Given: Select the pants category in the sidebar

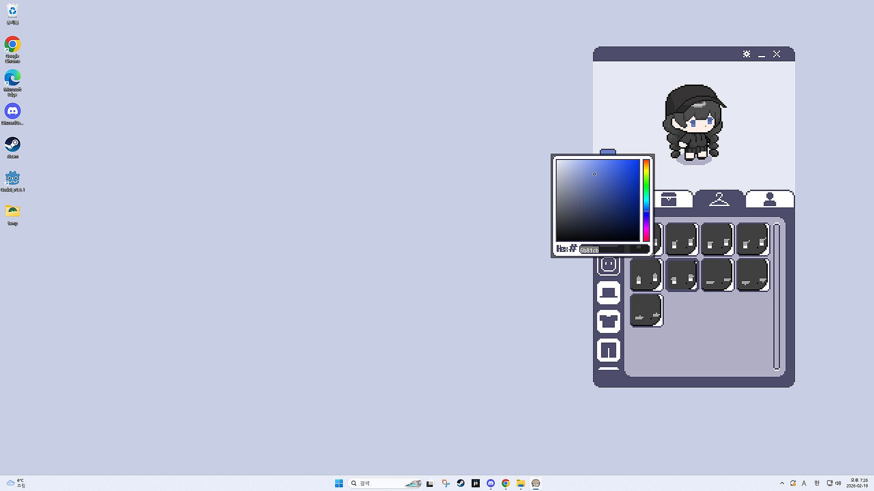Looking at the screenshot, I should click(609, 350).
